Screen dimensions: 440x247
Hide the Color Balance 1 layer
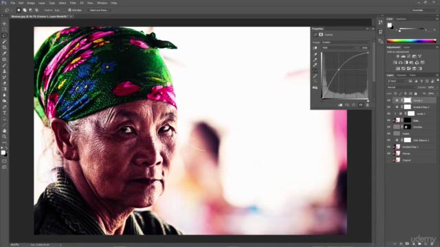(x=389, y=140)
